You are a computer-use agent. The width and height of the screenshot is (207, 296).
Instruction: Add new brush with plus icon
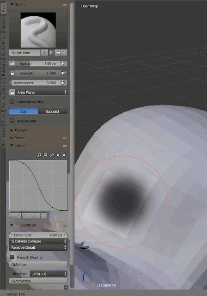58,53
